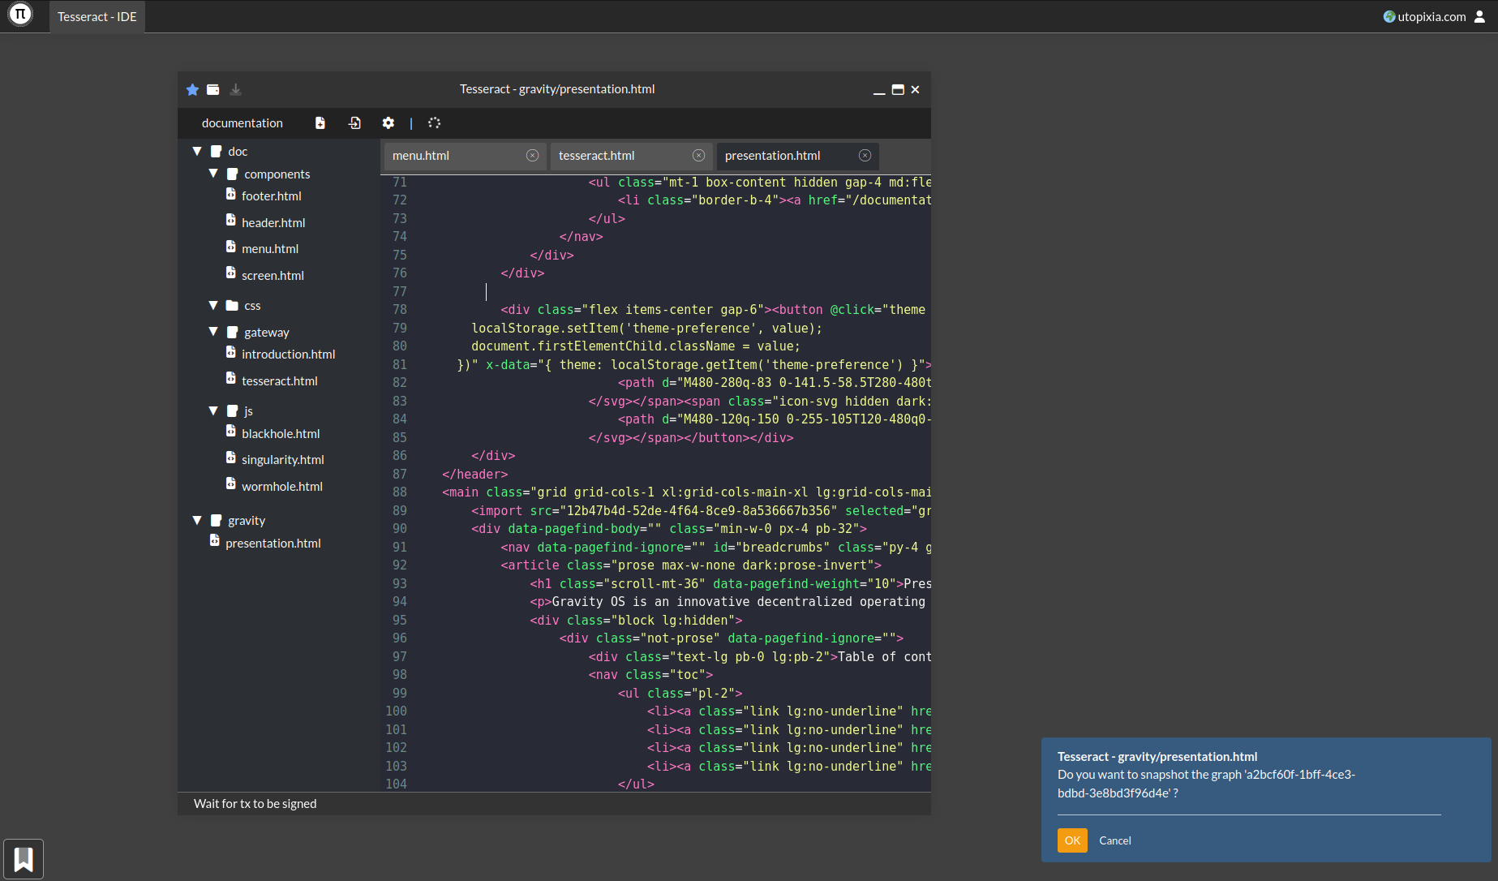Click the css folder icon
The image size is (1498, 881).
[x=232, y=305]
